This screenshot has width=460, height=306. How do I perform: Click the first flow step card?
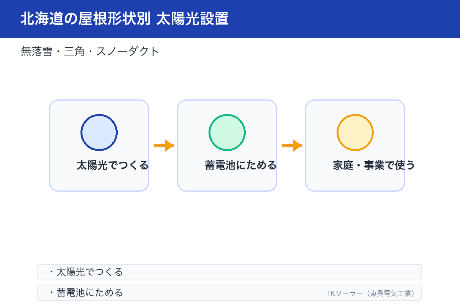coord(99,145)
